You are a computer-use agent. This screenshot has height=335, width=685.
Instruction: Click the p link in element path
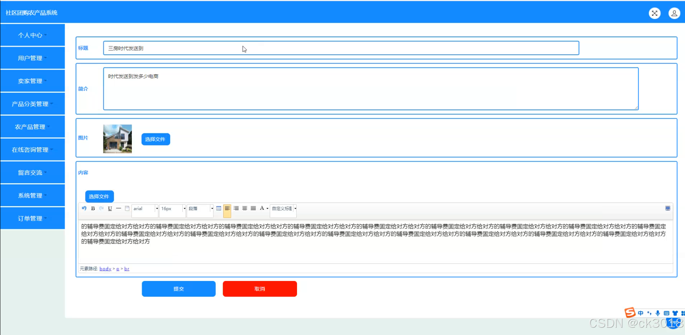(x=118, y=269)
